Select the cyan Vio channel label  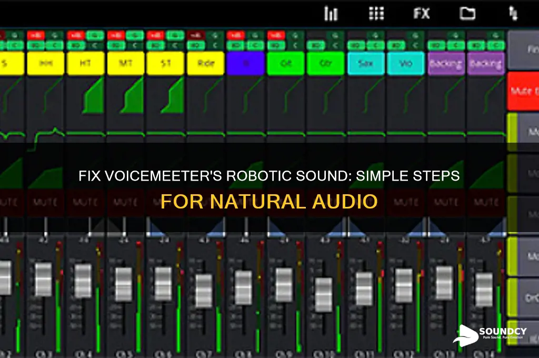[x=406, y=63]
